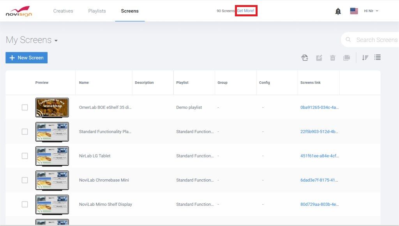Select the NirLab LG Tablet checkbox
The width and height of the screenshot is (399, 226).
point(25,156)
